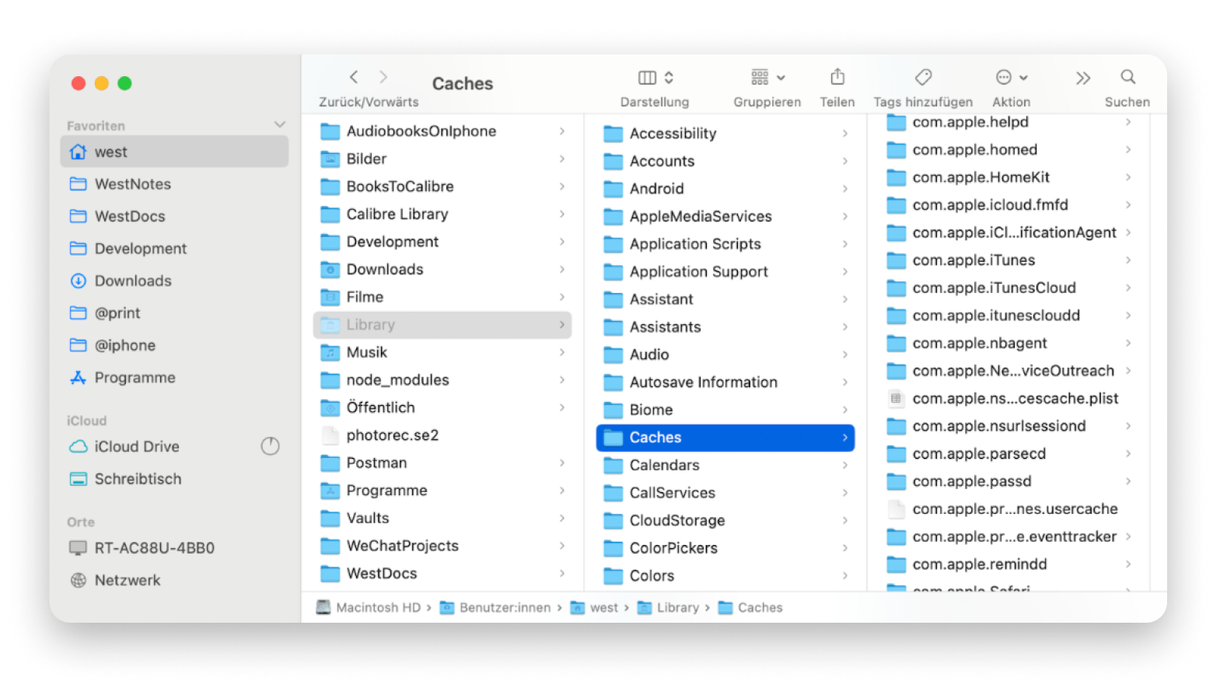Jump to Macintosh HD in path bar
Viewport: 1213px width, 695px height.
(x=369, y=608)
